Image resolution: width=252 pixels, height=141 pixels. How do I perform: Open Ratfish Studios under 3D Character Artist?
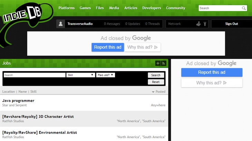(x=13, y=121)
